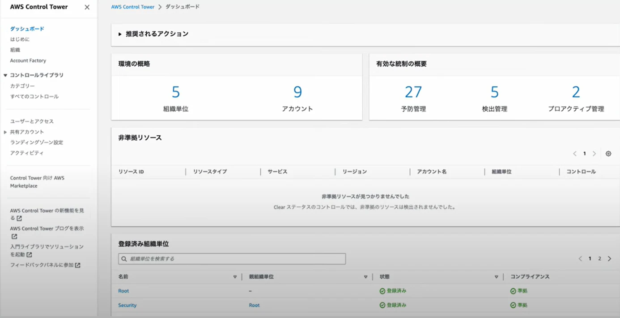Click external-link icon below ブログを表示
620x318 pixels.
pyautogui.click(x=14, y=236)
